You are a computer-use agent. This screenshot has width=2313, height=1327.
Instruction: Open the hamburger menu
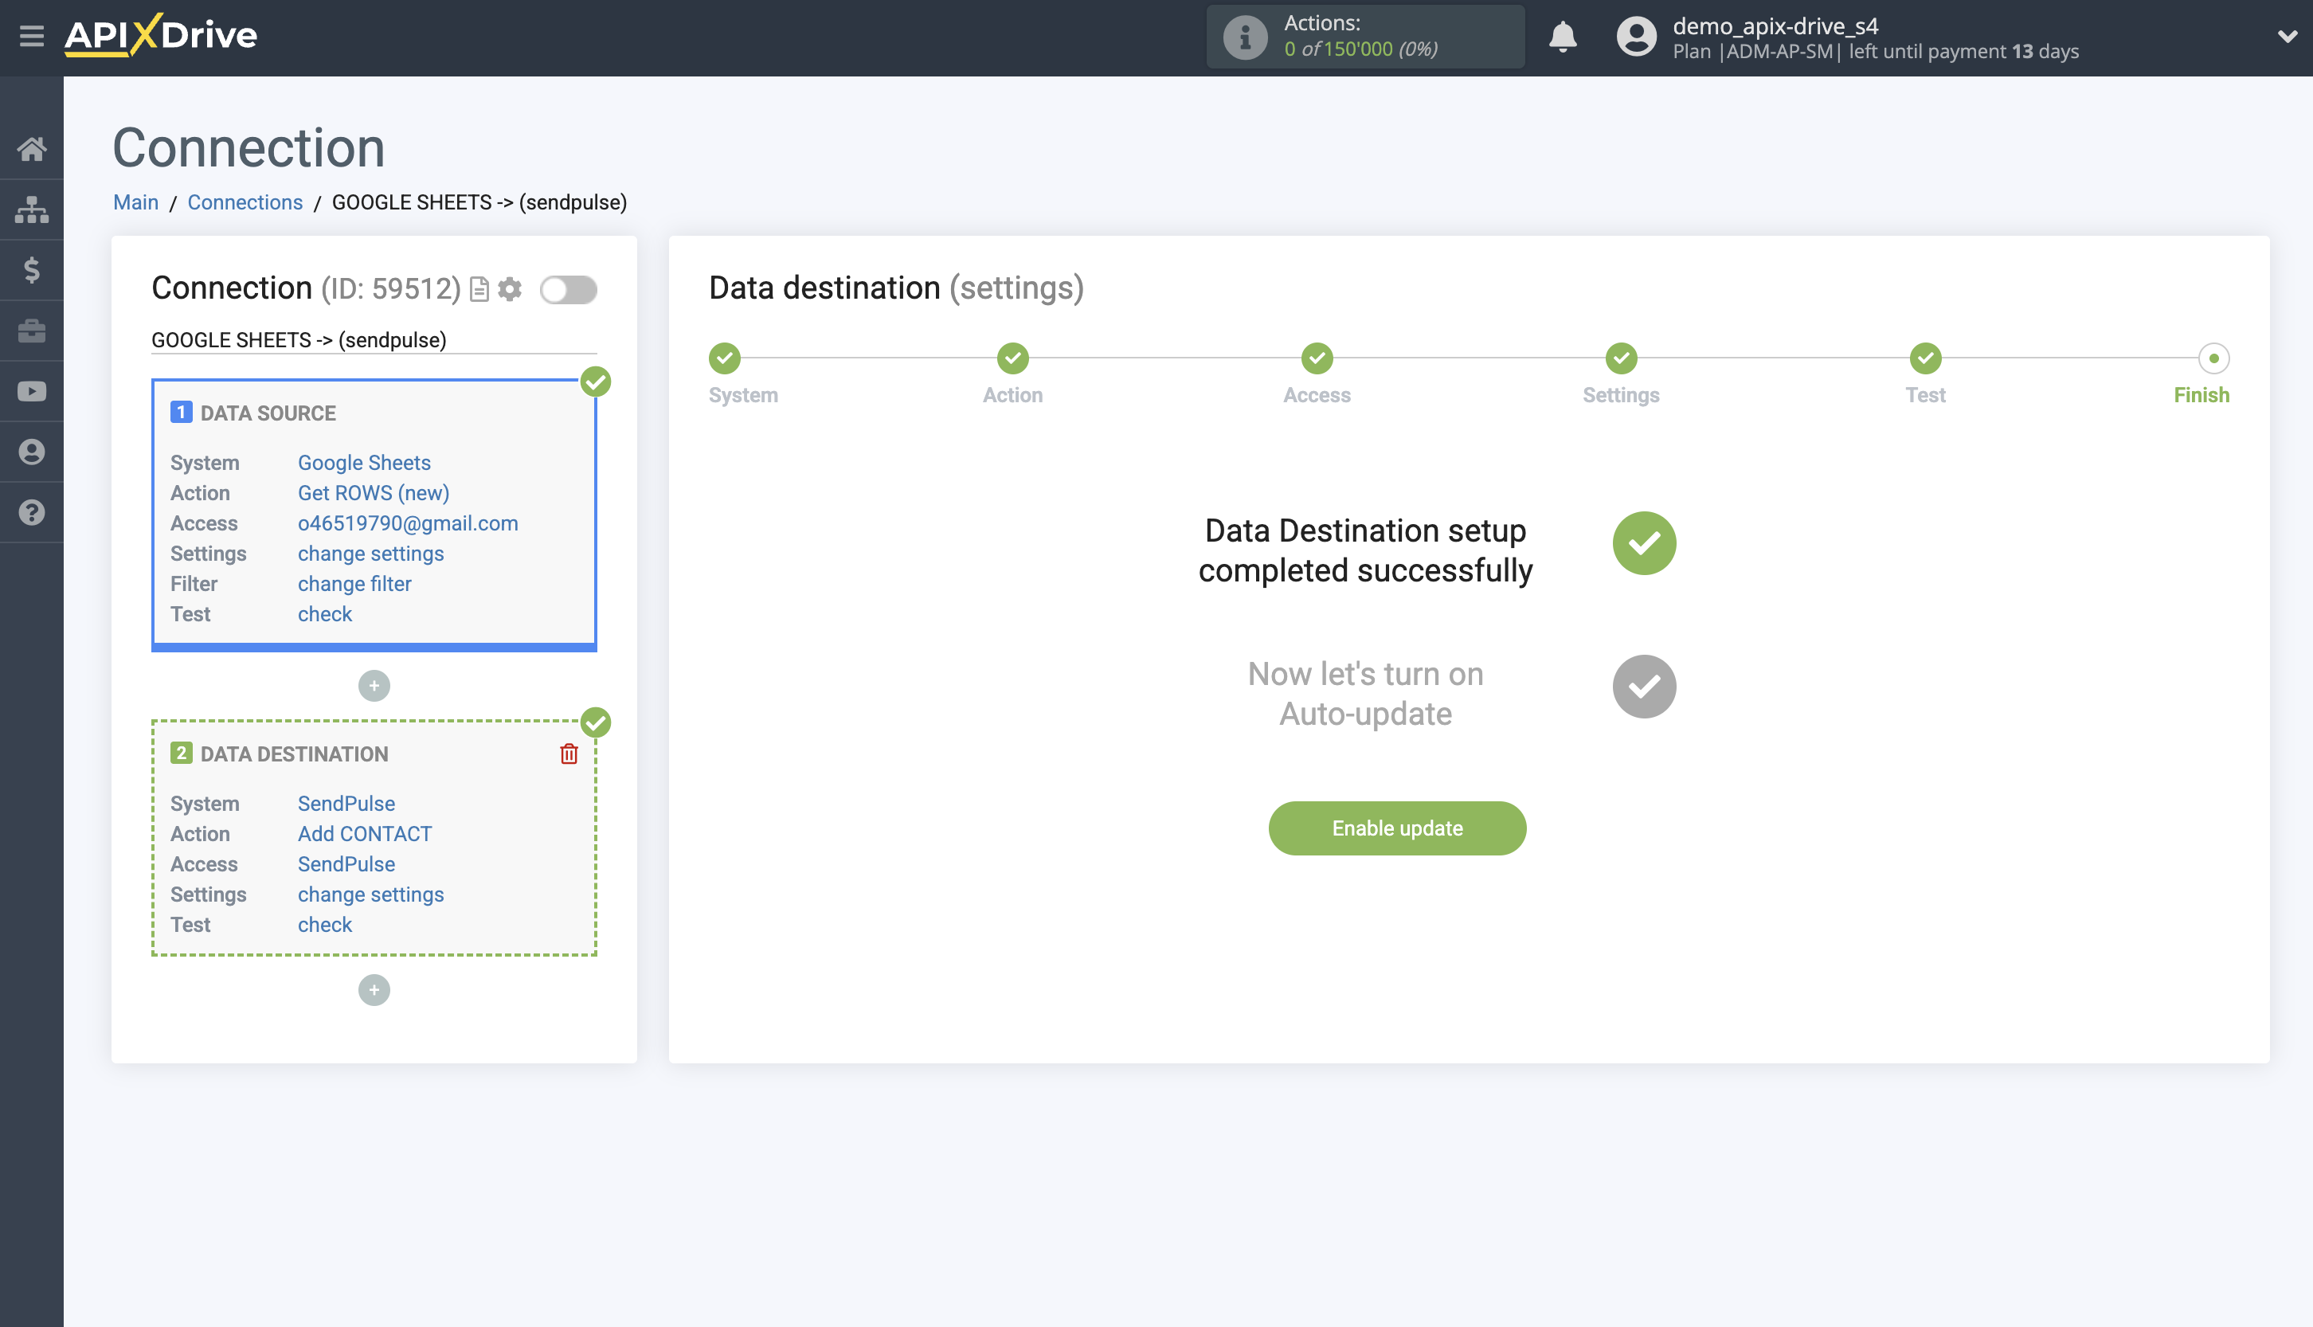pos(32,37)
